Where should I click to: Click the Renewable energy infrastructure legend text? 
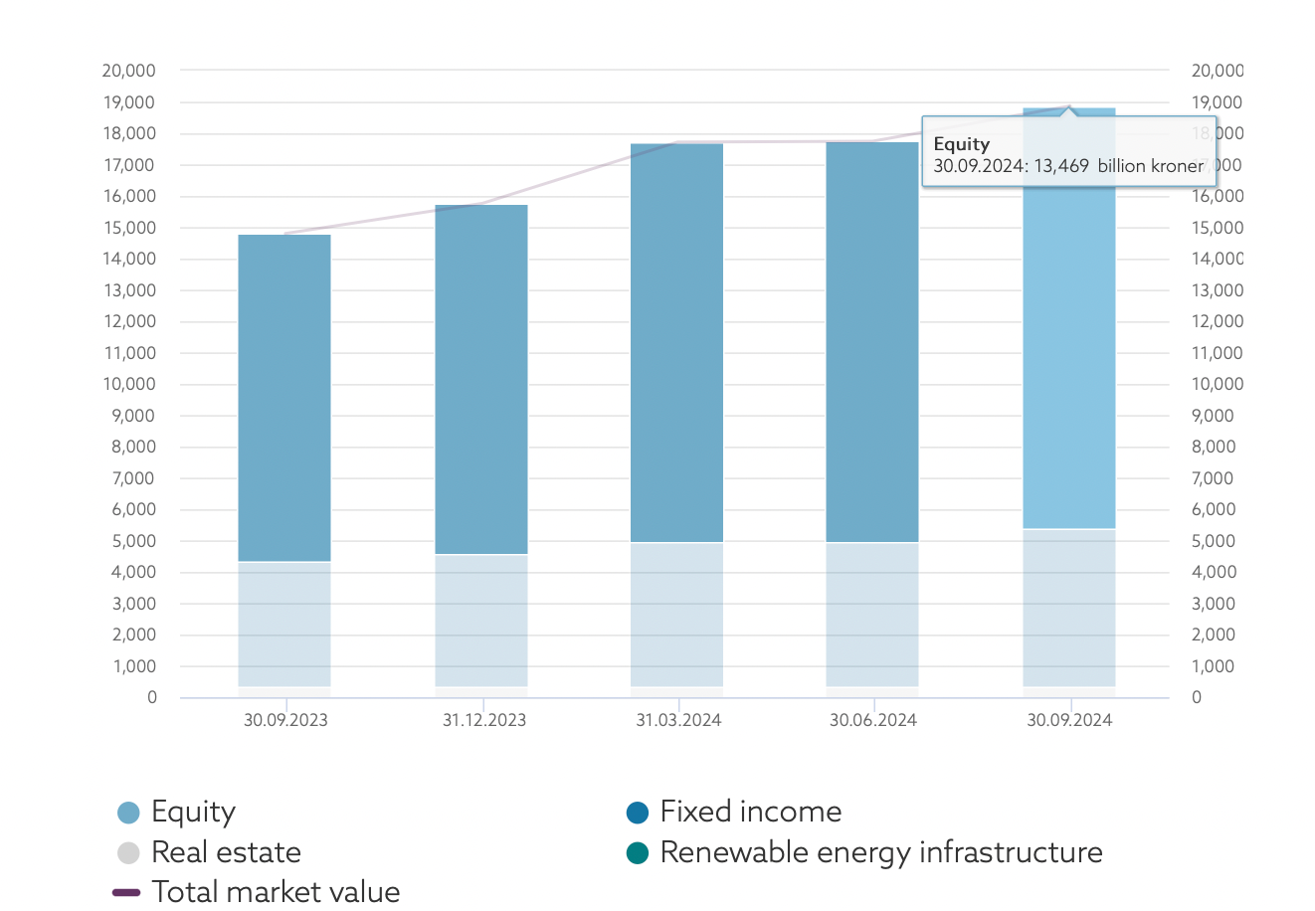881,853
